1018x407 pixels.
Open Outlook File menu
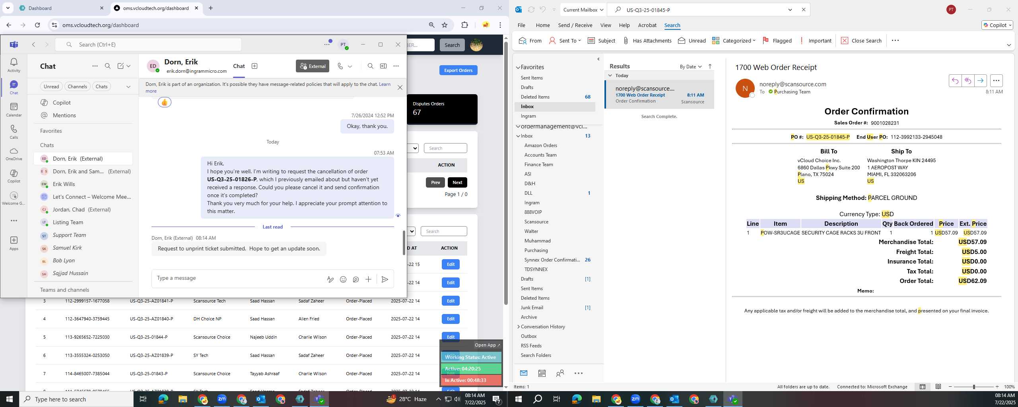tap(521, 25)
